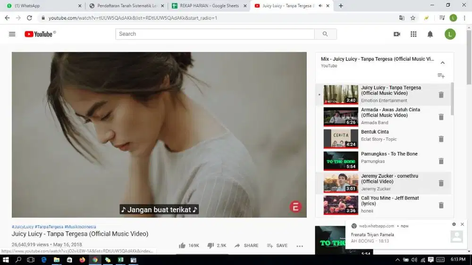Open the media control icon in toolbar
The image size is (472, 265).
click(x=442, y=18)
